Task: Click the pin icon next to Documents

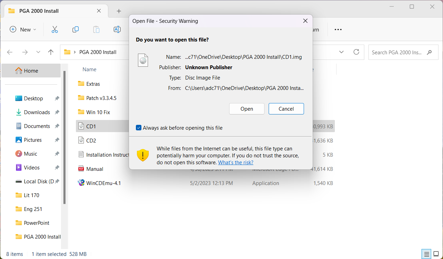Action: click(57, 126)
